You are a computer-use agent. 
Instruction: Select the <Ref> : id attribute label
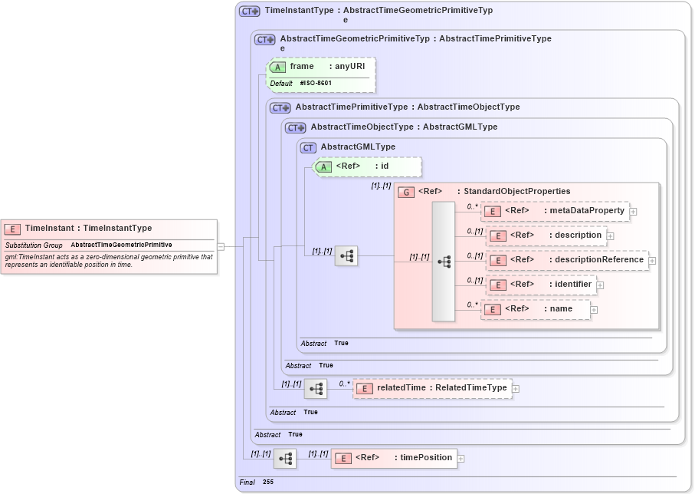tap(362, 166)
